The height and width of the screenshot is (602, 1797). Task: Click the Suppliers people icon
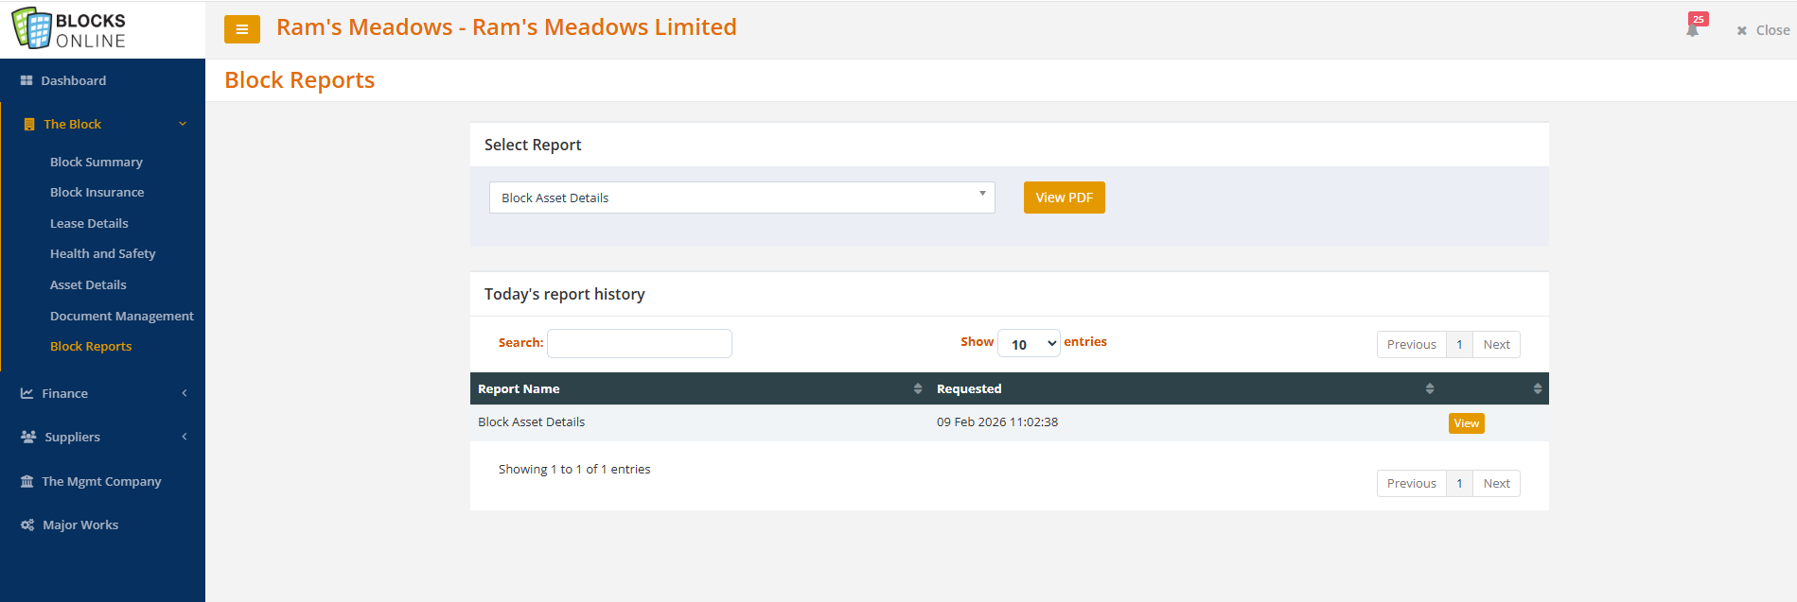[28, 437]
